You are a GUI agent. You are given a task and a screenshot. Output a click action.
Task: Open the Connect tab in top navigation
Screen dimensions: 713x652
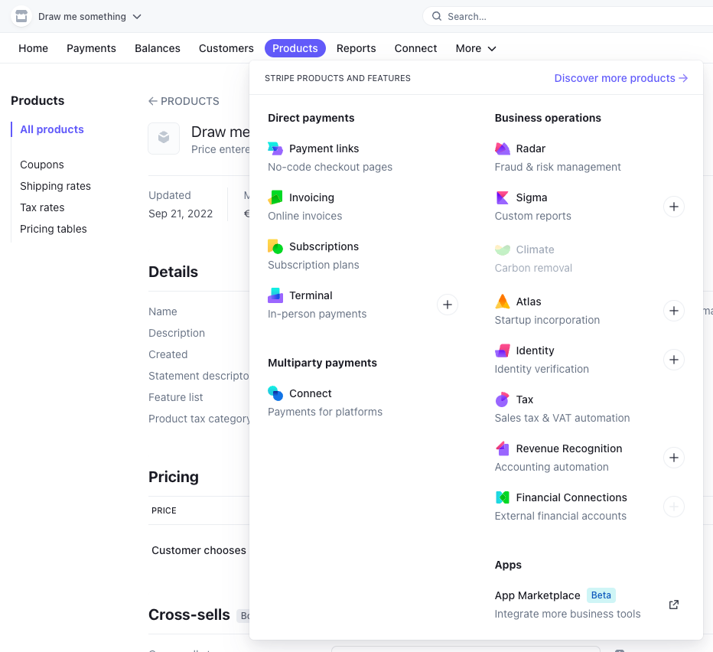(x=415, y=48)
